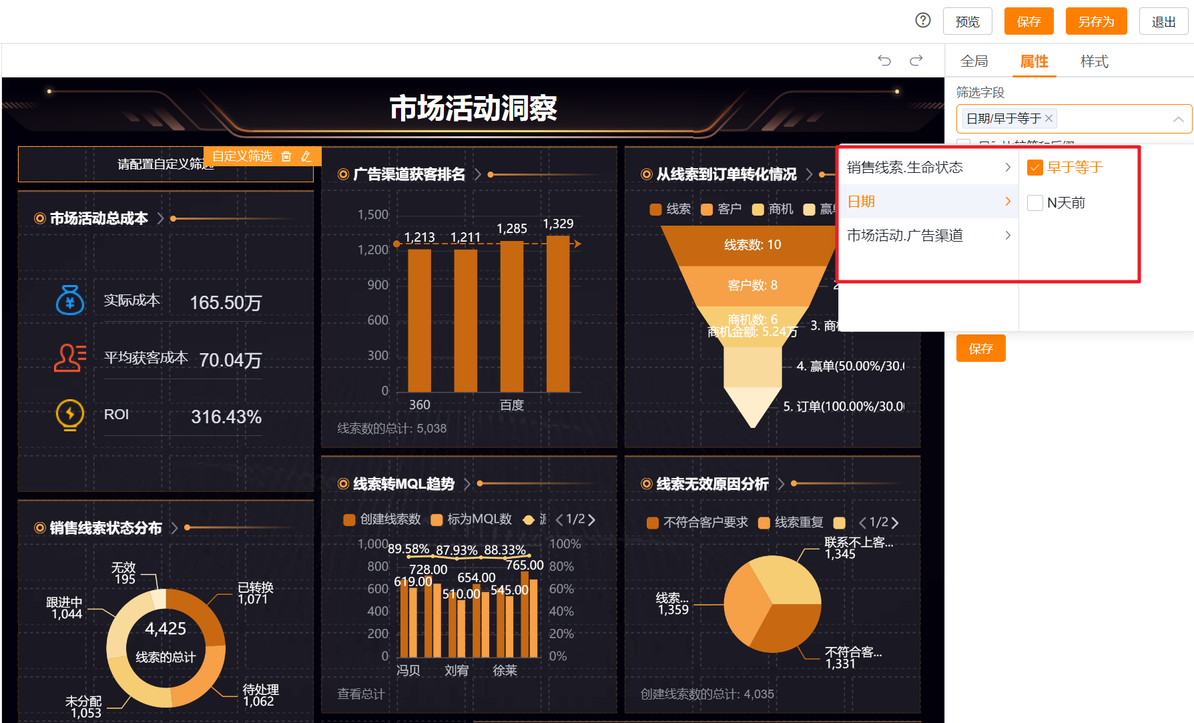Edit the custom filter via the pencil icon
This screenshot has width=1194, height=723.
[306, 156]
